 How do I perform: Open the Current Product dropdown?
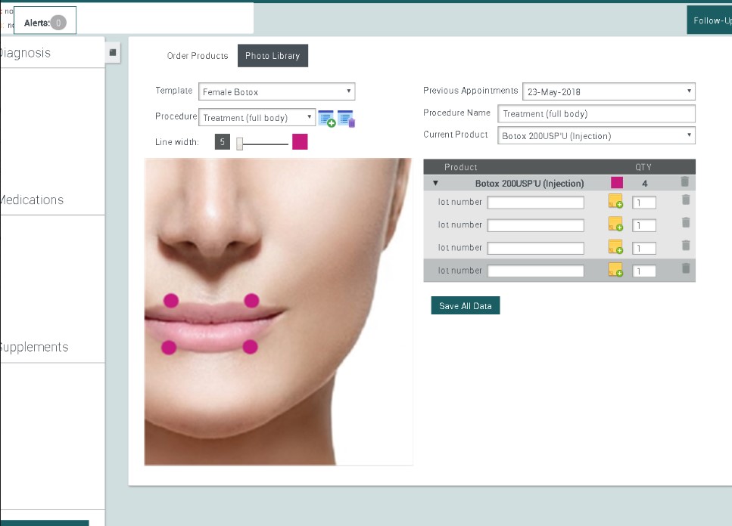(596, 137)
